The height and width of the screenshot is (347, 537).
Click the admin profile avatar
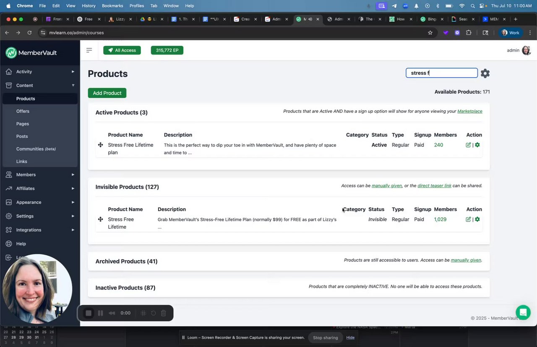click(x=526, y=50)
